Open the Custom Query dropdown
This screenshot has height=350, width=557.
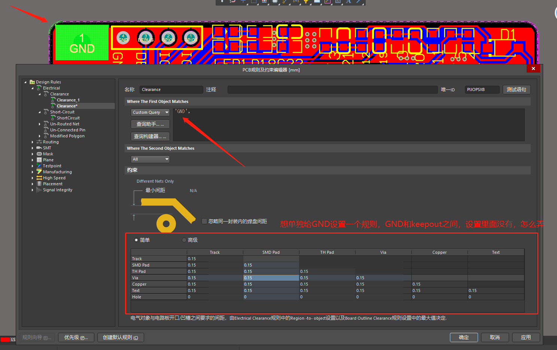pos(150,112)
